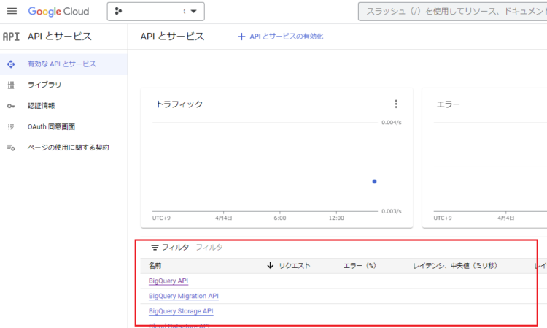This screenshot has height=328, width=547.
Task: Click the sort arrow beside リクエスト
Action: pyautogui.click(x=270, y=265)
